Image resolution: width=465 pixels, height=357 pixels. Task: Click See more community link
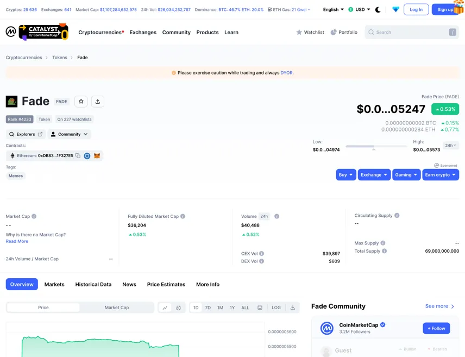[439, 306]
